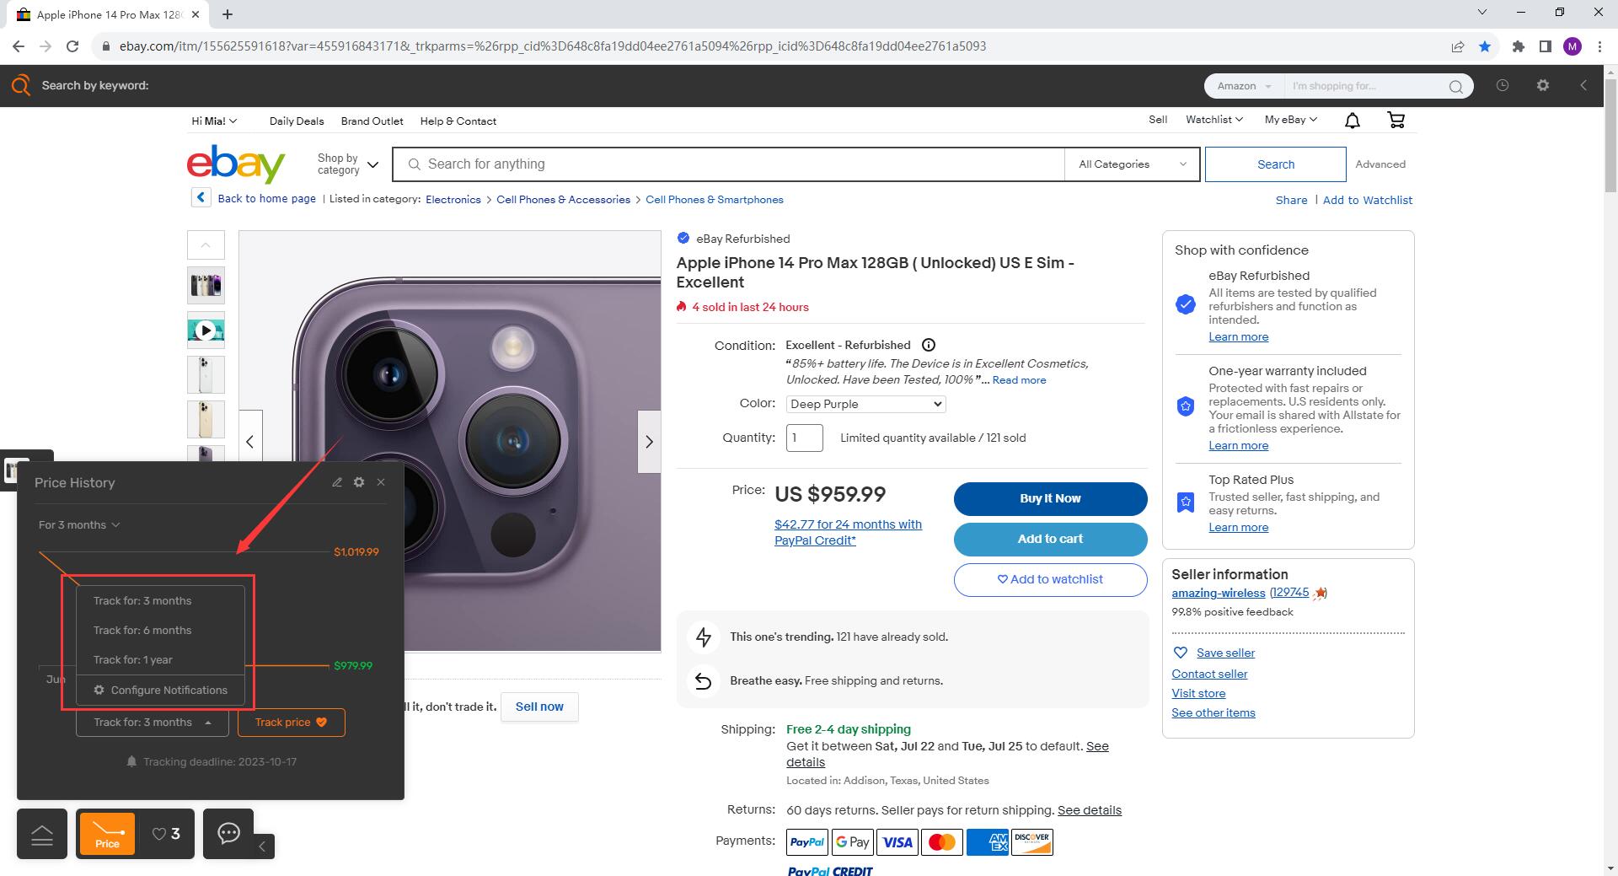Open a new browser tab
This screenshot has width=1618, height=876.
[x=228, y=14]
